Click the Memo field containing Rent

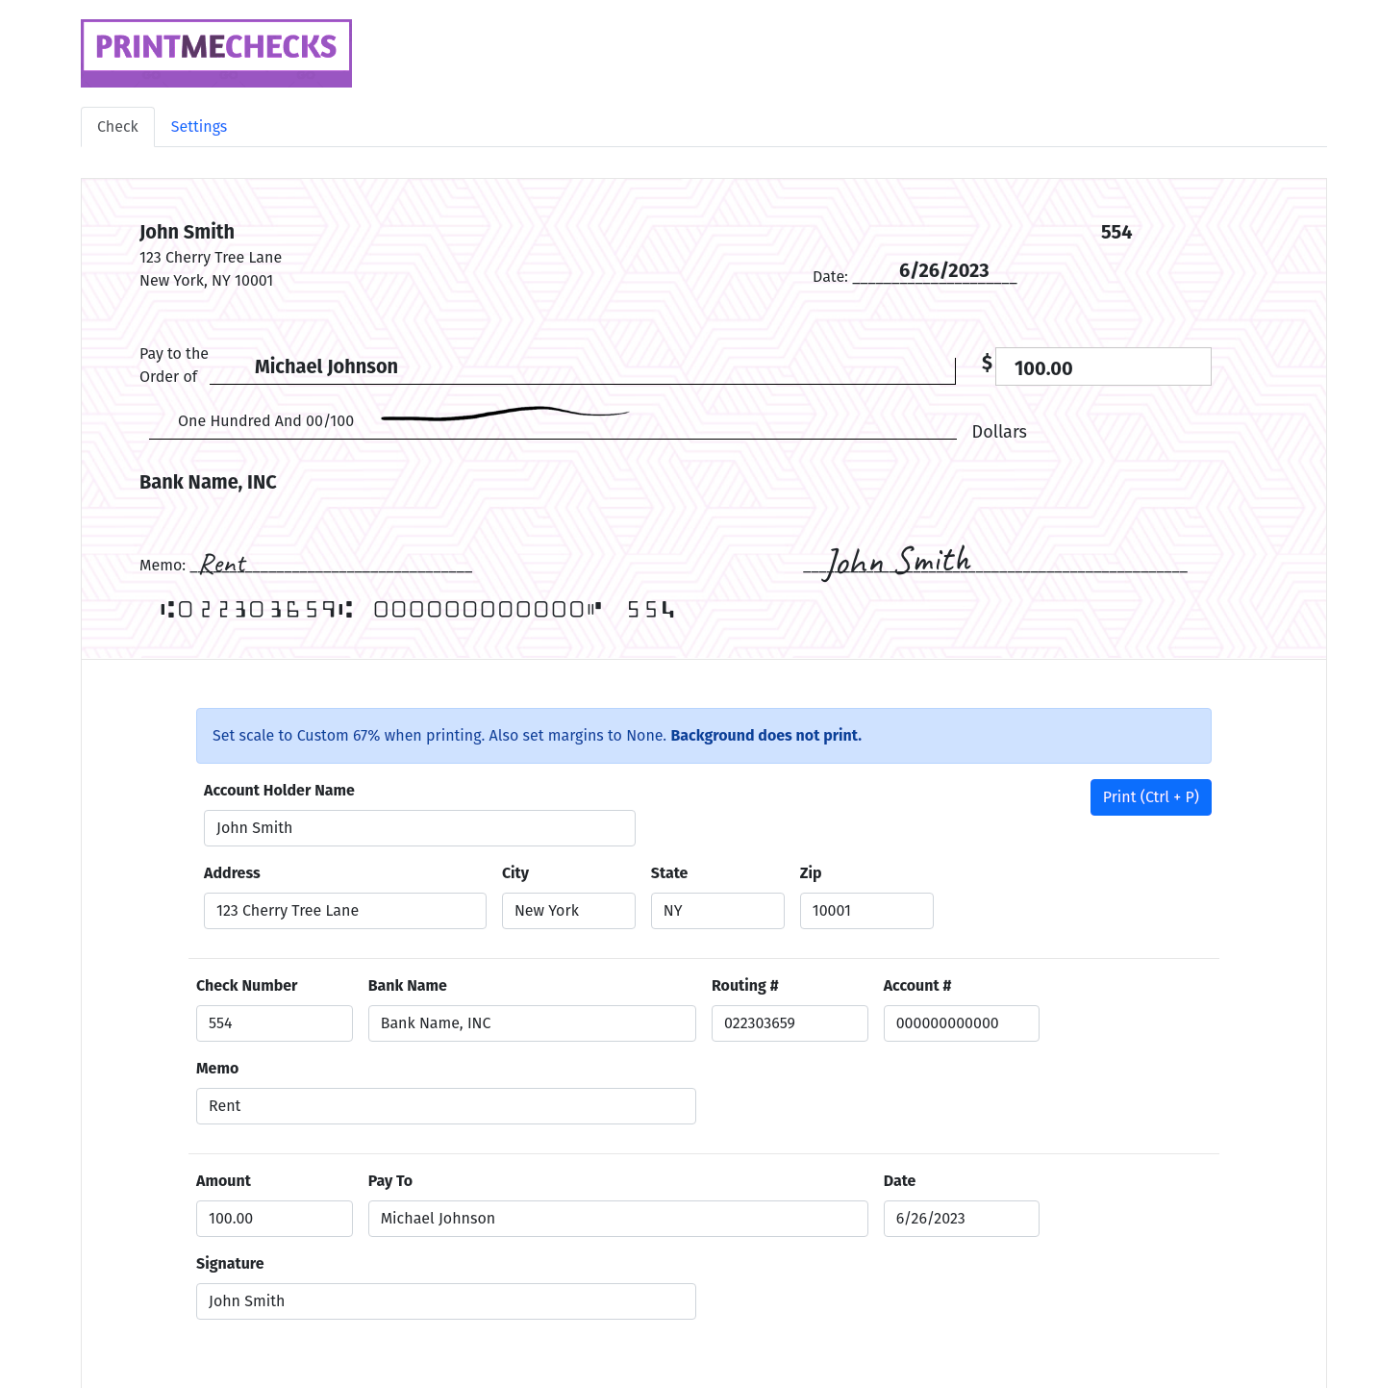point(445,1105)
